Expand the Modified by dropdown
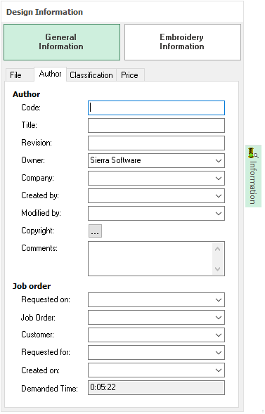This screenshot has width=265, height=414. point(219,214)
